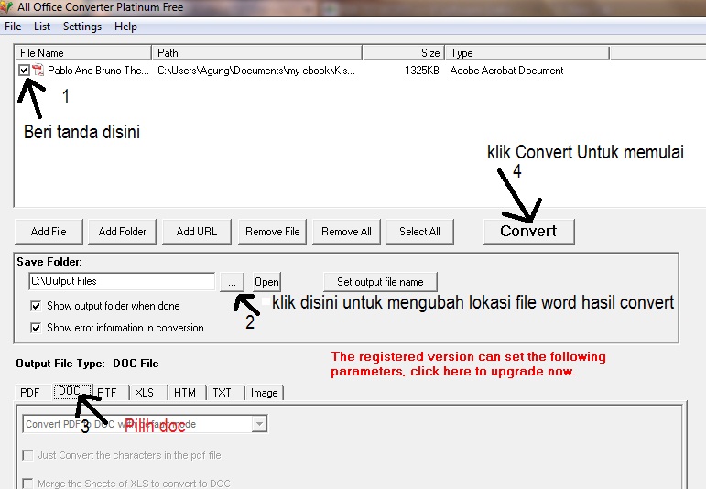
Task: Click the Open save folder button
Action: click(x=266, y=282)
